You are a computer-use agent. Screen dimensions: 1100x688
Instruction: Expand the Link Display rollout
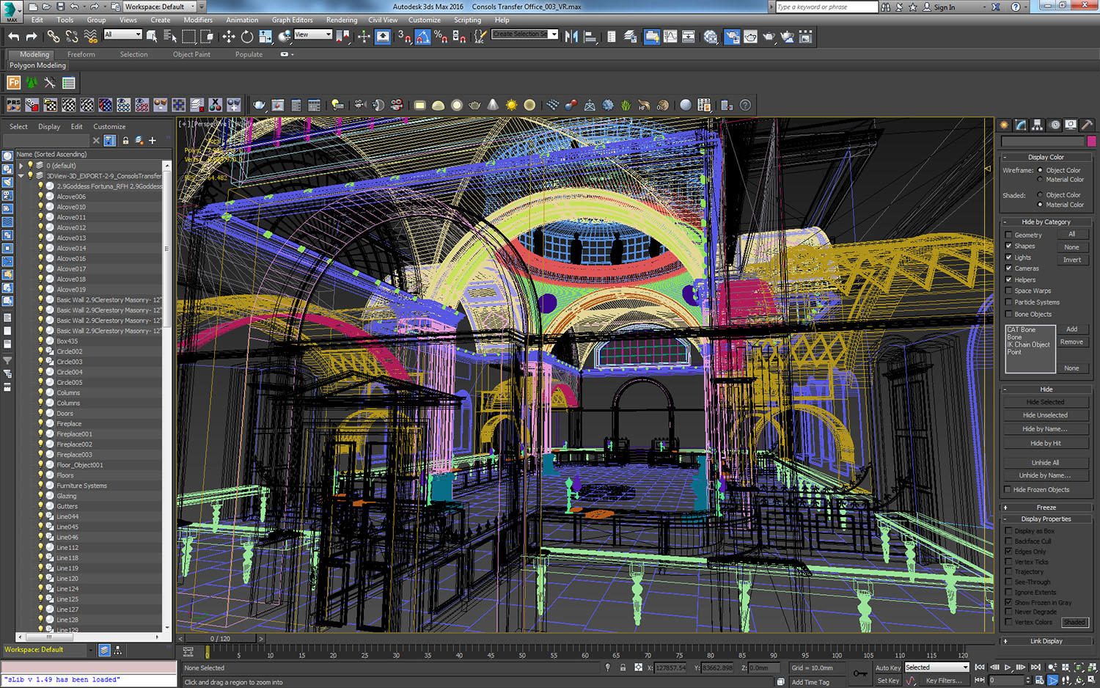[x=1046, y=641]
